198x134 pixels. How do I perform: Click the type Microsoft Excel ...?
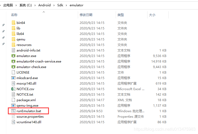pos(131,89)
